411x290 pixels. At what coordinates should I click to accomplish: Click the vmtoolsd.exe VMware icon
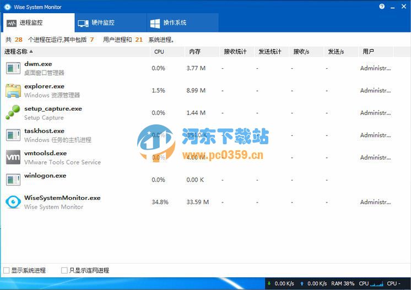(13, 157)
